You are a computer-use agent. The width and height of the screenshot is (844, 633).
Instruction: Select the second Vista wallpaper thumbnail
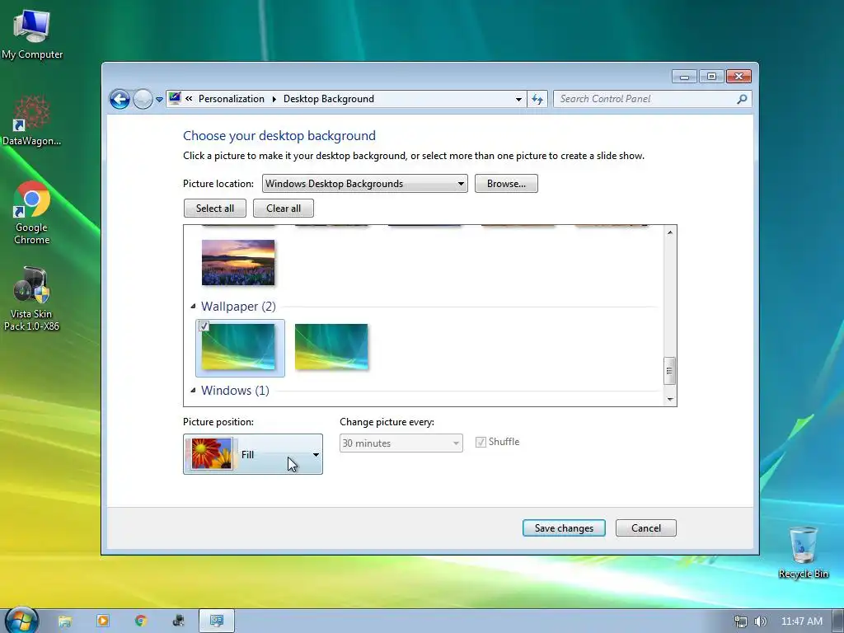coord(331,347)
